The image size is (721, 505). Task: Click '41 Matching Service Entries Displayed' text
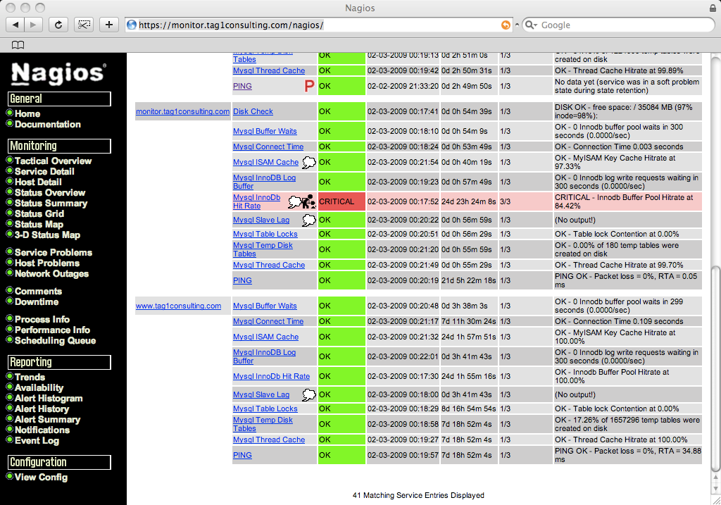[418, 495]
